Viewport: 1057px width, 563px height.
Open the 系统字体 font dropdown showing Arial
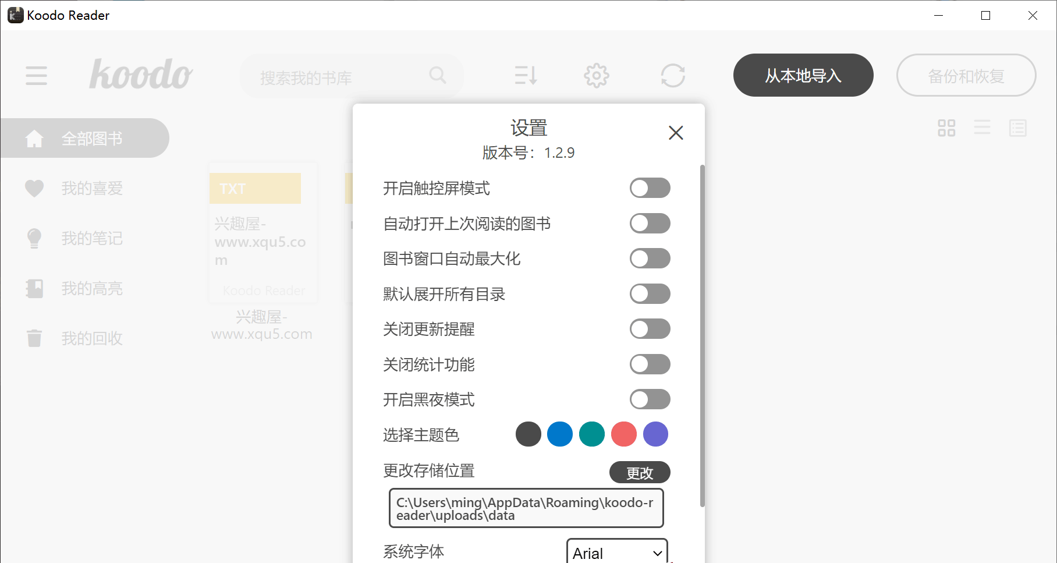click(x=616, y=553)
